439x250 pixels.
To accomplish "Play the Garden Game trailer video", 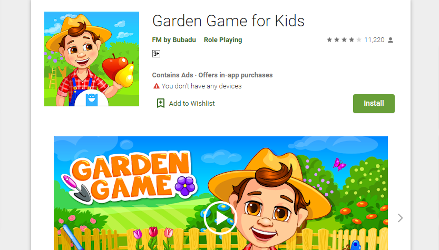I will 220,217.
